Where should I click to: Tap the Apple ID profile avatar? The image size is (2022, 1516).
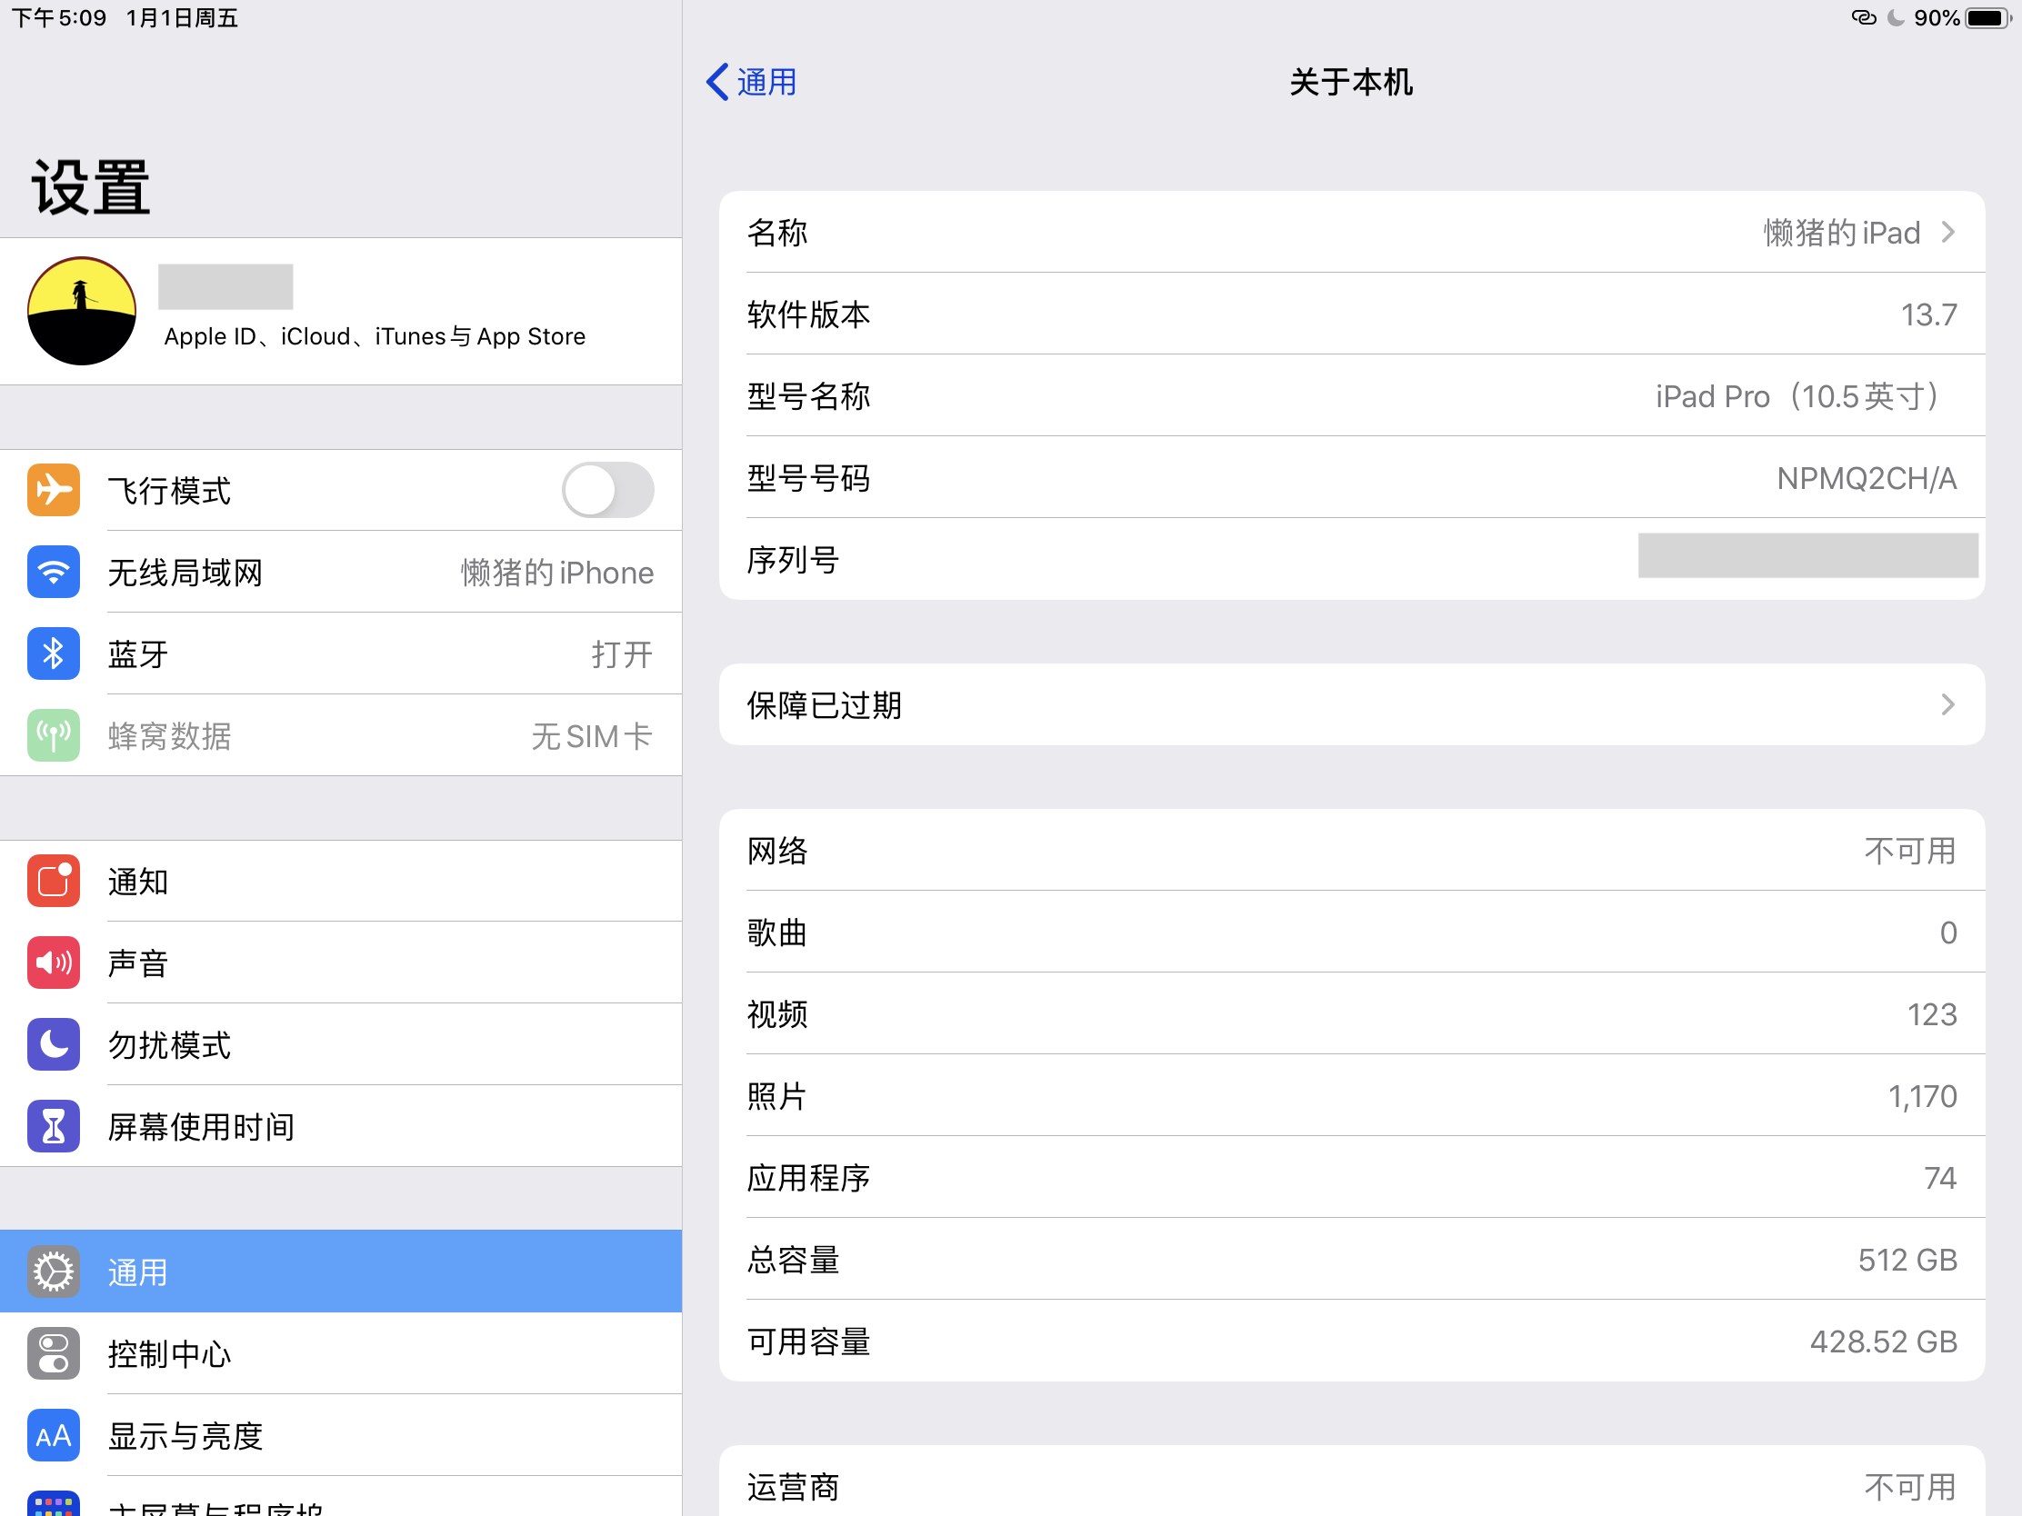click(81, 311)
